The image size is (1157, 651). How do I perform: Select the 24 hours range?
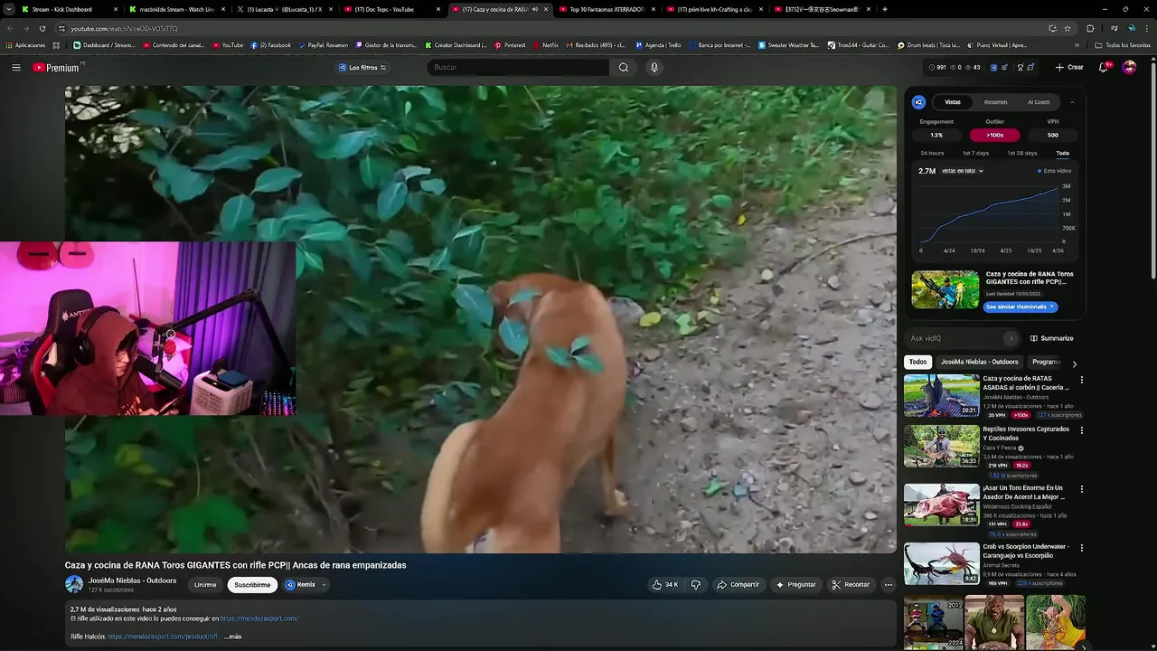click(x=932, y=153)
